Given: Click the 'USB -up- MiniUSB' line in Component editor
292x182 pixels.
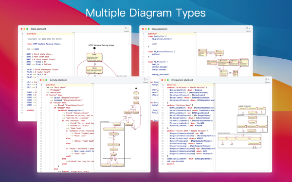Looking at the screenshot, I should coord(175,162).
